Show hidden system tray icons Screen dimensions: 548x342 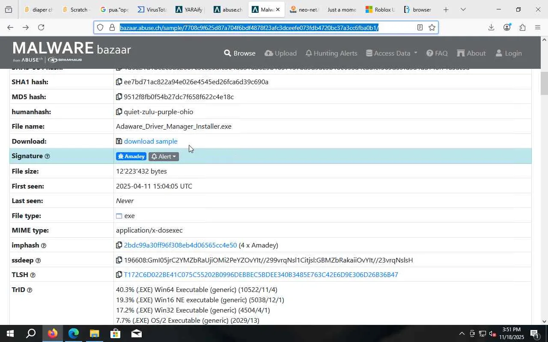tap(462, 333)
